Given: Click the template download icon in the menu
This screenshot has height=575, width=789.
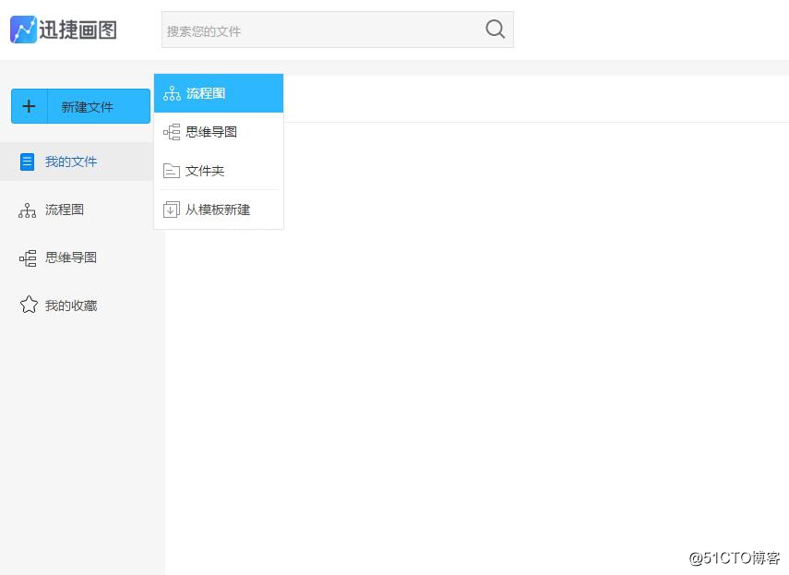Looking at the screenshot, I should 172,210.
